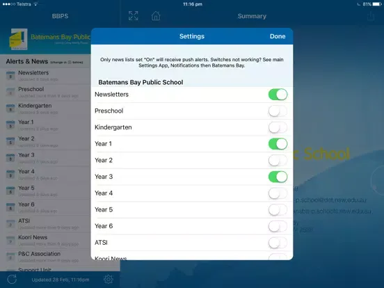384x288 pixels.
Task: Tap the Batemans Bay Public School section header
Action: (141, 82)
